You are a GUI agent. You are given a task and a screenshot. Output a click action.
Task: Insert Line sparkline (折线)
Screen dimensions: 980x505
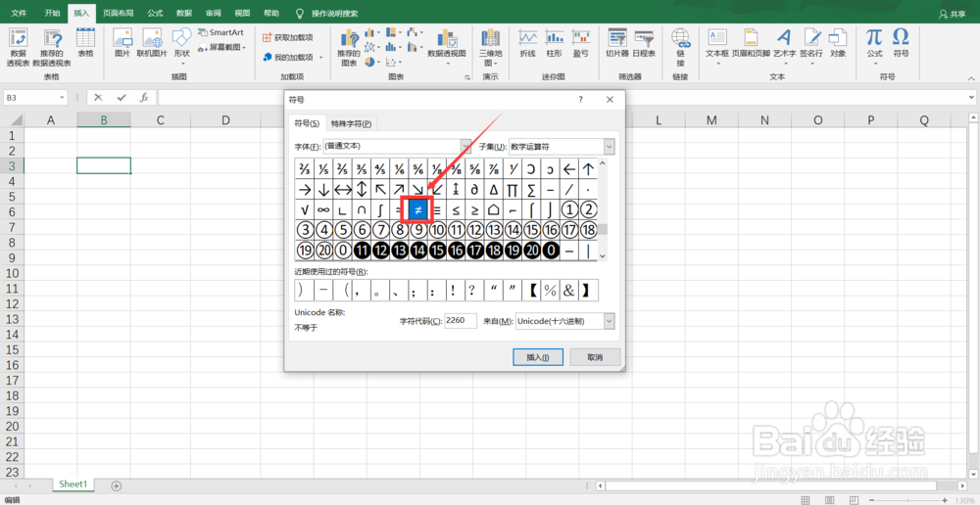528,44
